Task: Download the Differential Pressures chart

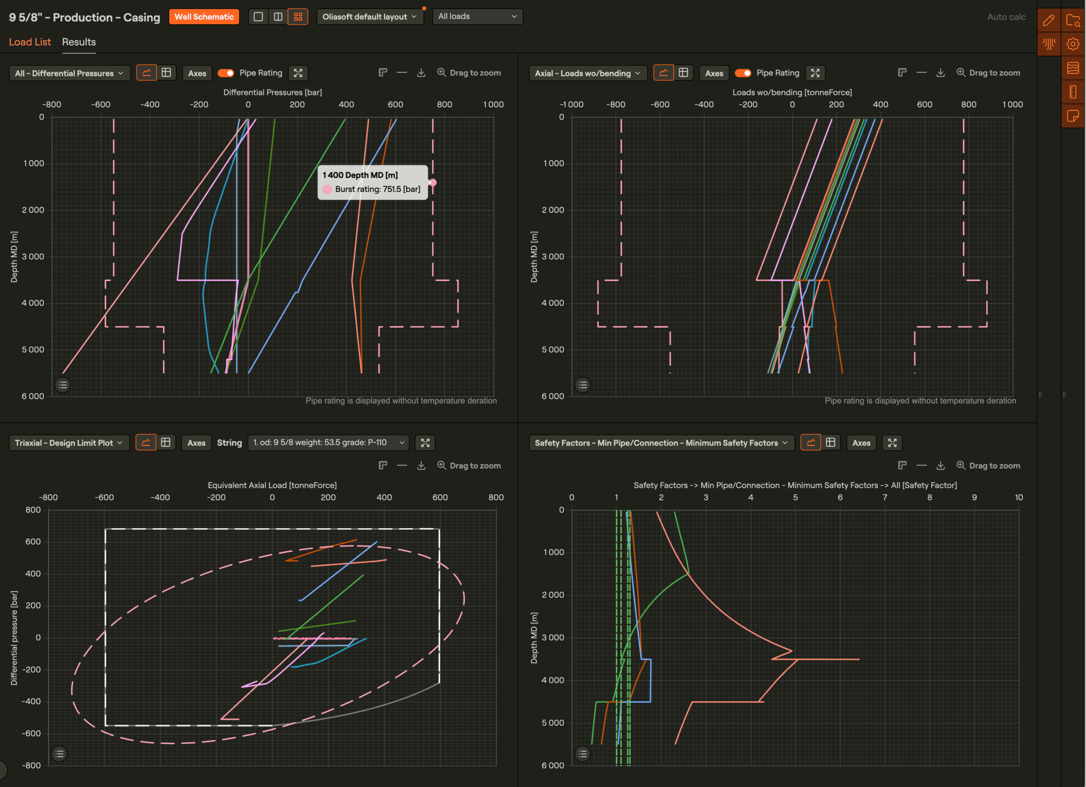Action: coord(421,73)
